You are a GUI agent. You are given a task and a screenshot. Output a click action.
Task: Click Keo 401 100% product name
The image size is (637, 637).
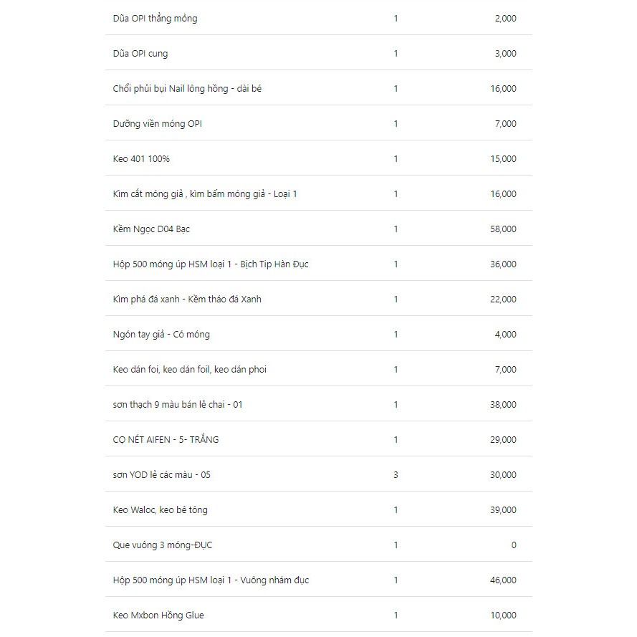141,159
